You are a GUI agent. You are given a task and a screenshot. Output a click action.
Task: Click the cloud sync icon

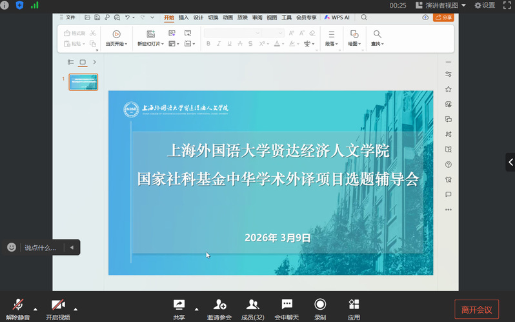(425, 17)
